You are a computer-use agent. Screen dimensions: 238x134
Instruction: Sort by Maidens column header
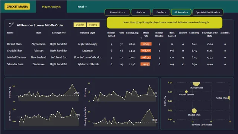pyautogui.click(x=225, y=33)
